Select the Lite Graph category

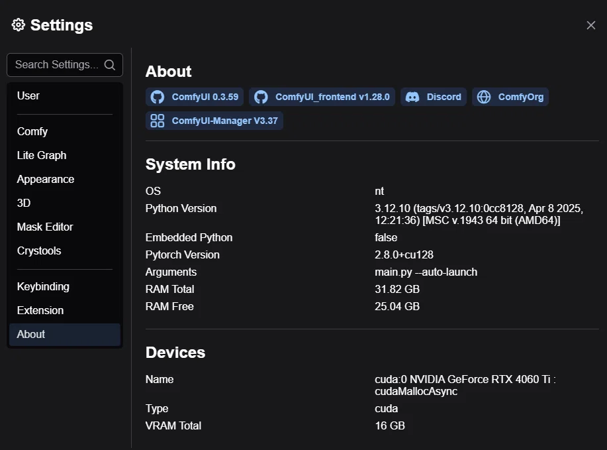tap(65, 156)
